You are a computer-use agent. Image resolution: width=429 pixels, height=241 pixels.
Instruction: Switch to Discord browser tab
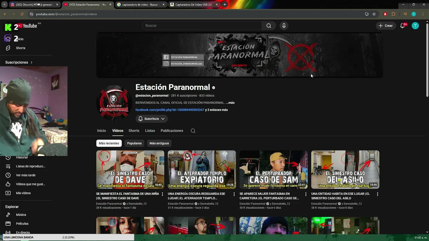(x=34, y=5)
